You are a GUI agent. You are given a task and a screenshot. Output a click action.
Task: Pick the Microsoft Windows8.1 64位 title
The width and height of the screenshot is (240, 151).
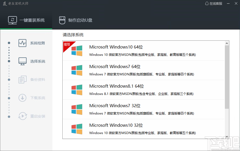[x=116, y=86]
